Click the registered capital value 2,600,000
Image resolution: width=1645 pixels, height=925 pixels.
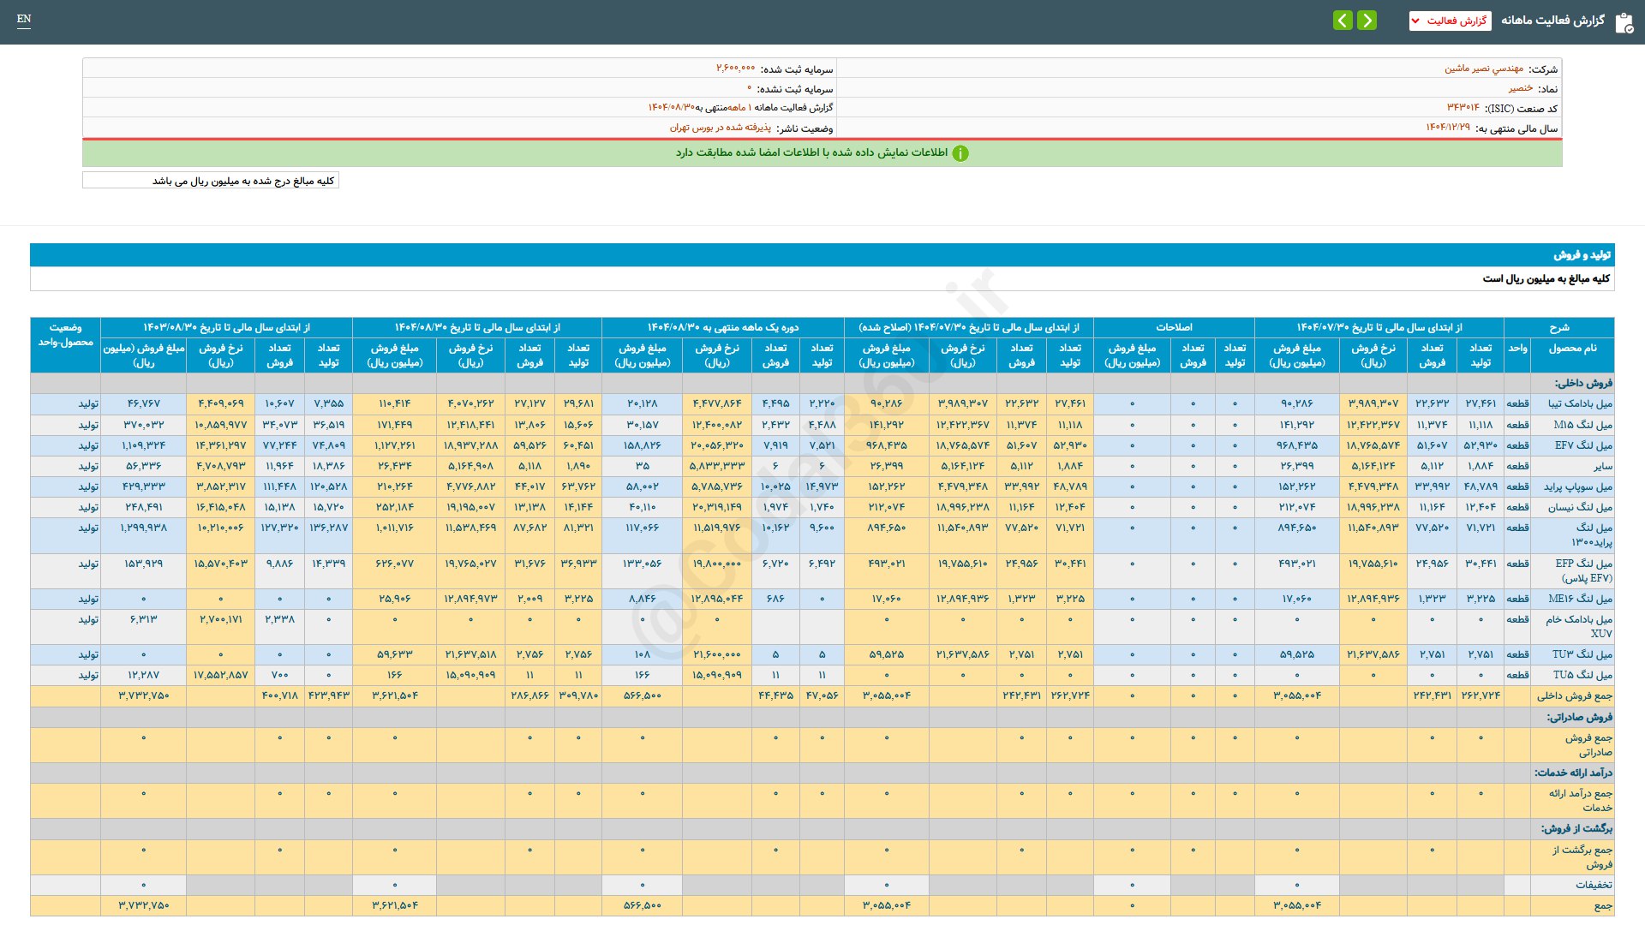click(x=735, y=69)
